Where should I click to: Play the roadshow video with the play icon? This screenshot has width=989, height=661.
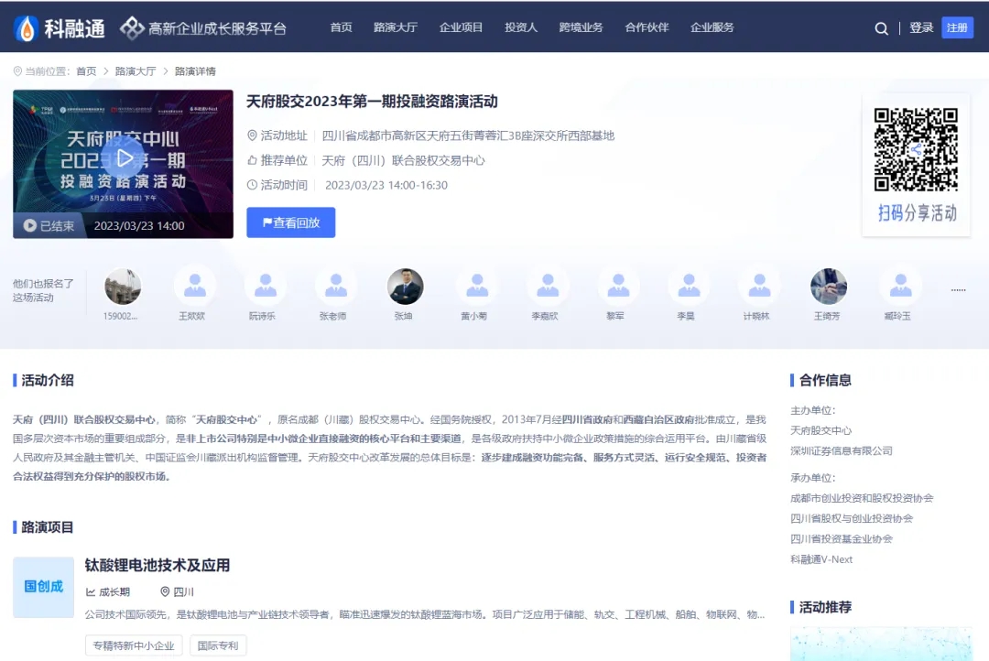pyautogui.click(x=125, y=157)
